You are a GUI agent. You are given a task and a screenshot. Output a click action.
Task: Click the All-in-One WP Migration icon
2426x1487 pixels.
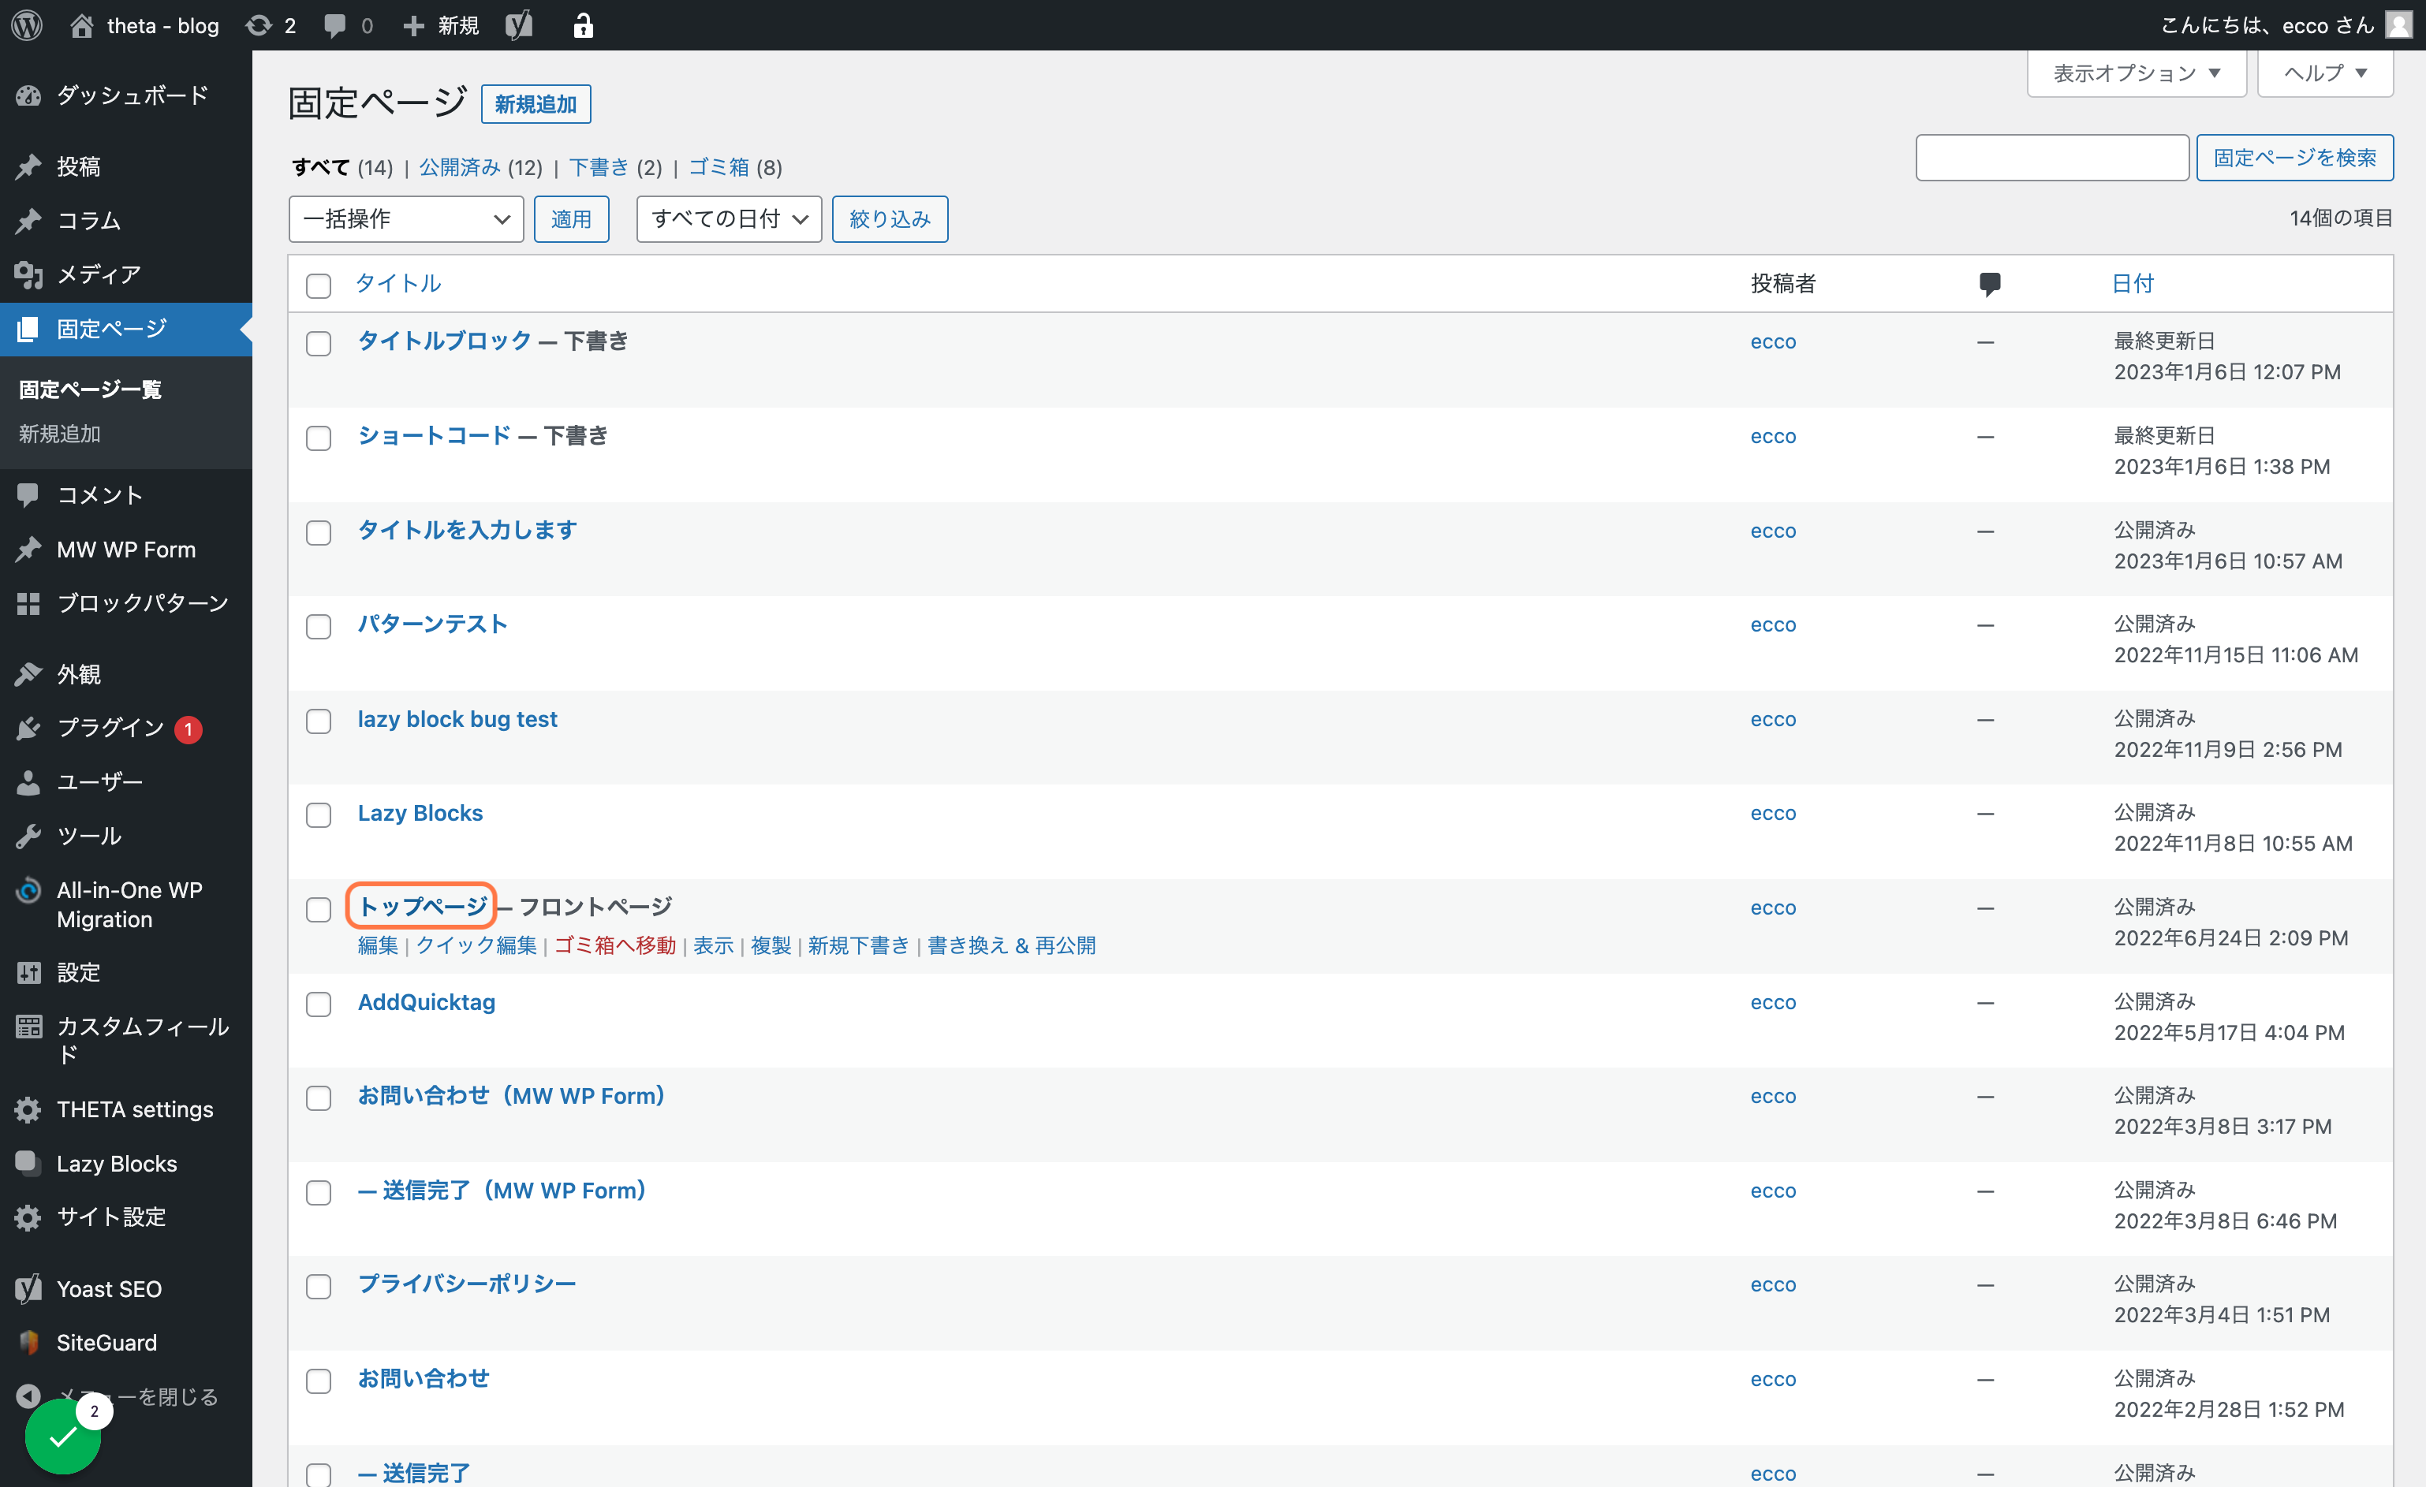28,891
